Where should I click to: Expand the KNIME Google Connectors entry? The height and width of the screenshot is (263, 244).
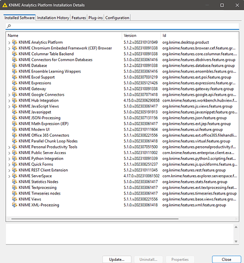point(9,95)
